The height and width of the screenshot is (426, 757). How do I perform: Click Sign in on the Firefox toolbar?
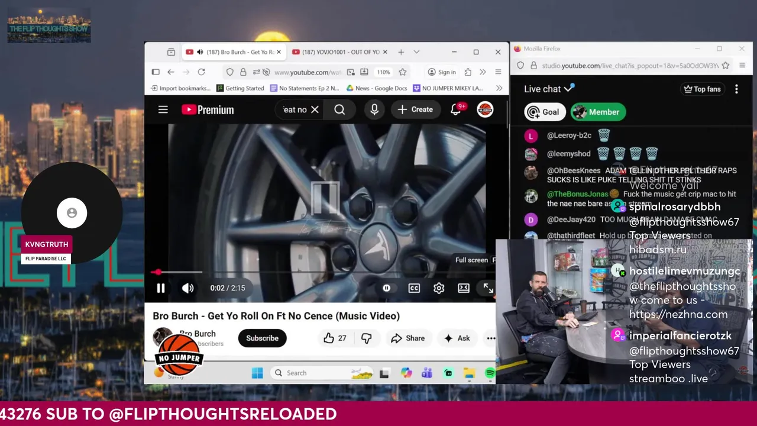[x=441, y=72]
